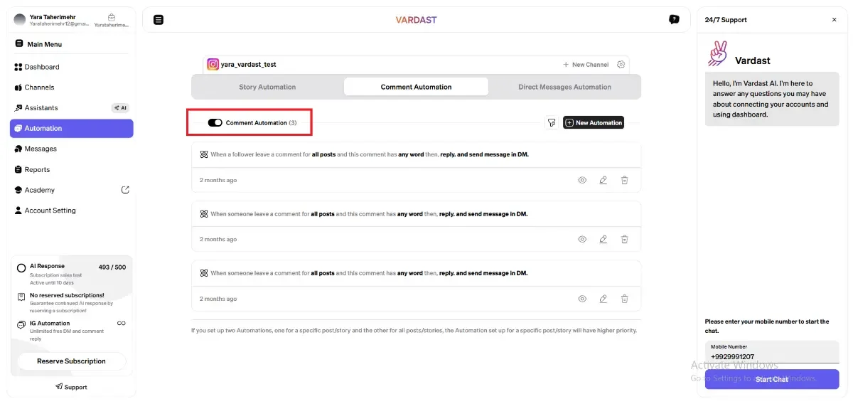The width and height of the screenshot is (853, 404).
Task: Close the 24/7 Support panel
Action: pyautogui.click(x=835, y=20)
